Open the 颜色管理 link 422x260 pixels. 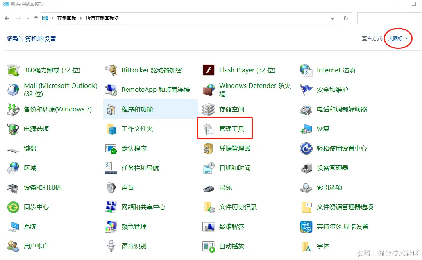pyautogui.click(x=134, y=227)
